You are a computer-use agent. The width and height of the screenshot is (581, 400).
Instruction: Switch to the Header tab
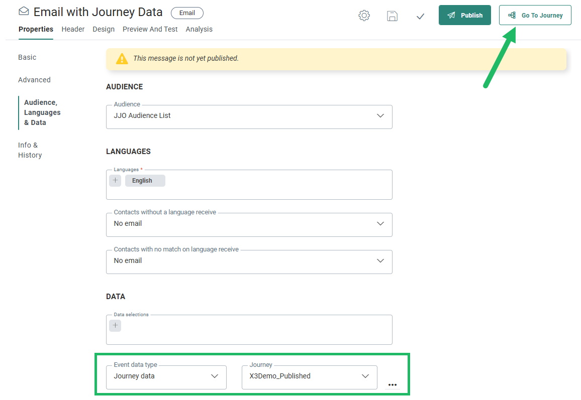tap(73, 29)
